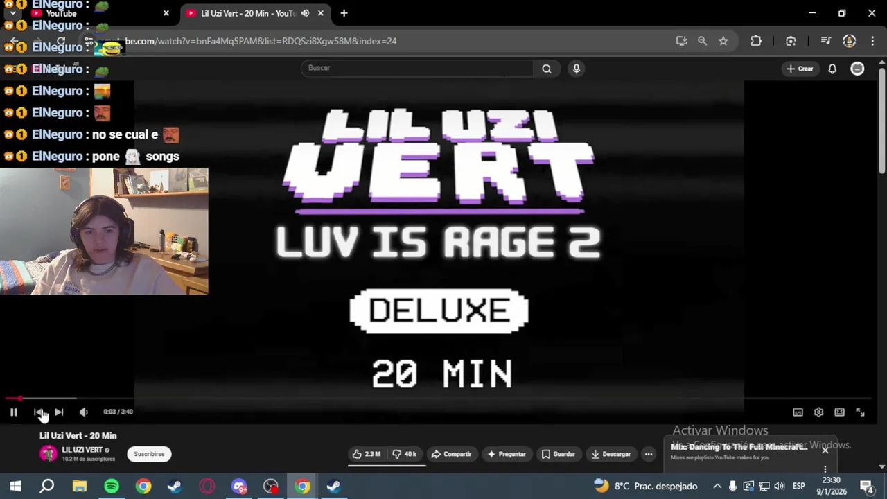The width and height of the screenshot is (887, 499).
Task: Close the Lil Uzi Vert browser tab
Action: pyautogui.click(x=321, y=13)
